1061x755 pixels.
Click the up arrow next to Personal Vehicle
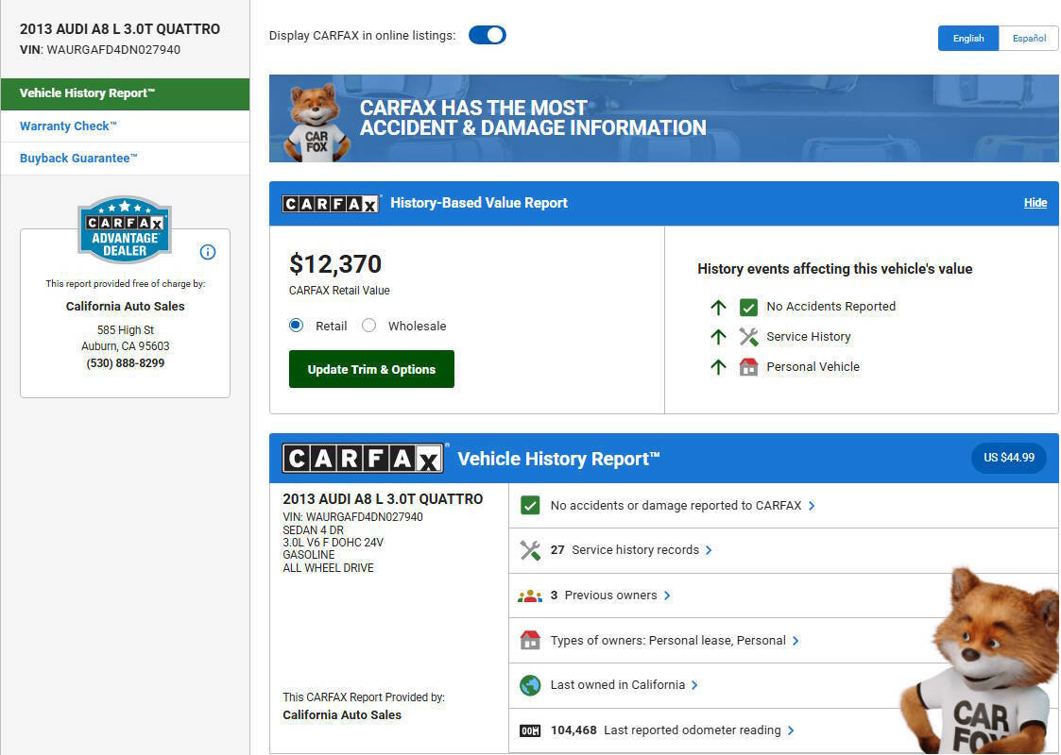coord(719,367)
